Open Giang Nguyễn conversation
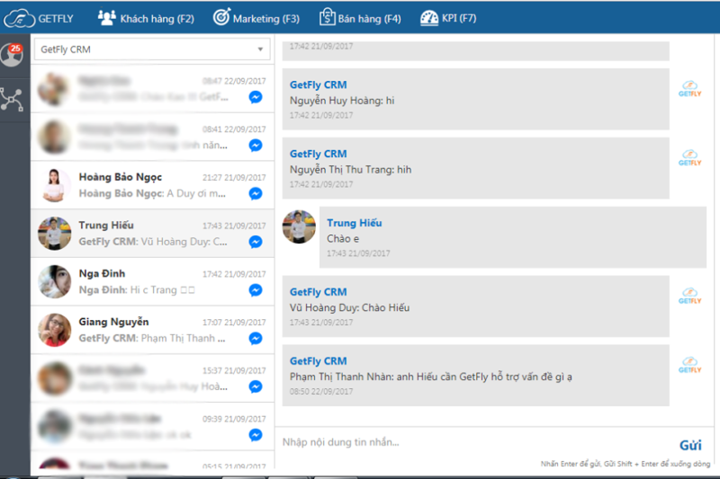The height and width of the screenshot is (479, 720). click(x=152, y=330)
